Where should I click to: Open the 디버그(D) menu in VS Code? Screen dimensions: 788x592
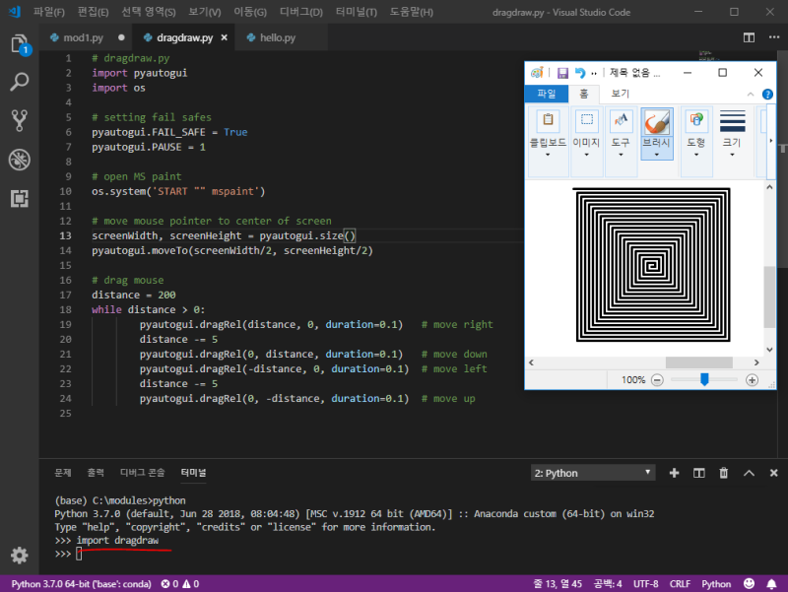[x=300, y=12]
